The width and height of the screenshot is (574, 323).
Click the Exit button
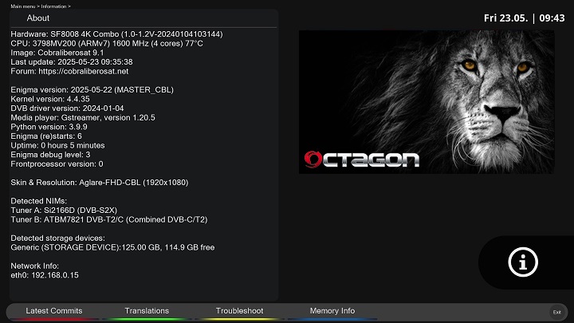(x=556, y=312)
